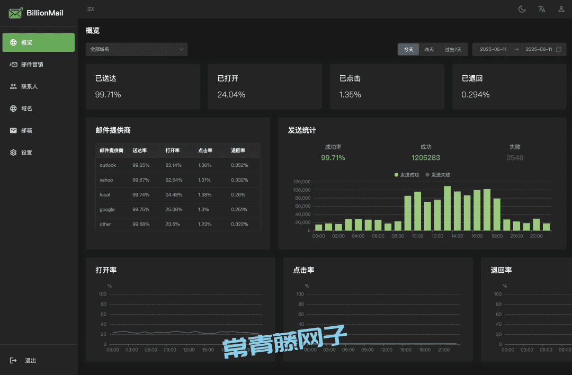Click the 退出 logout icon

[x=14, y=361]
